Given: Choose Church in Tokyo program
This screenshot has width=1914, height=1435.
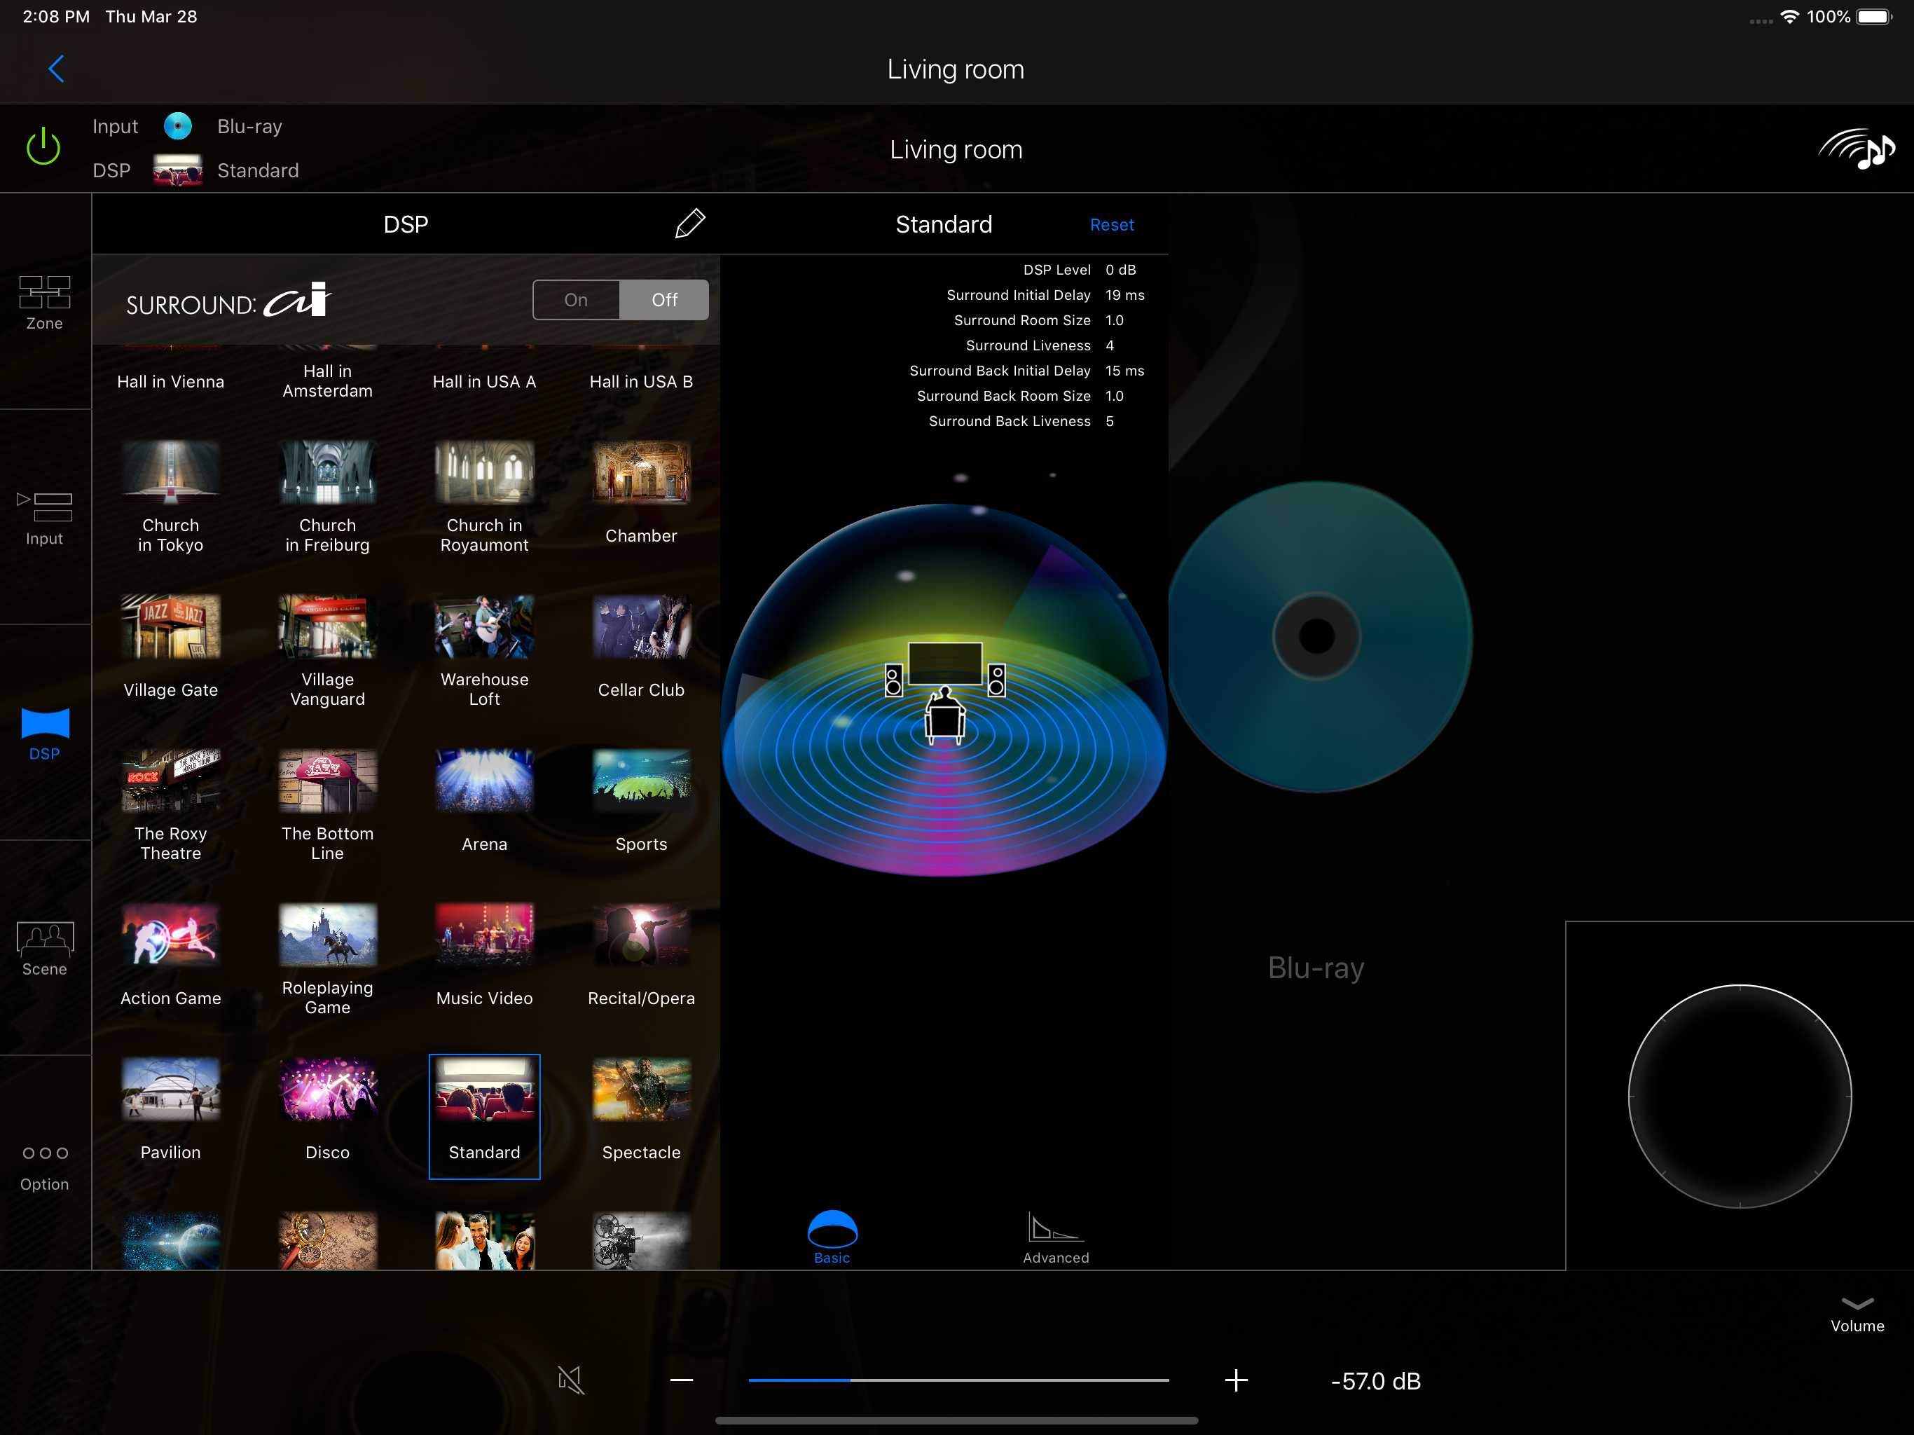Looking at the screenshot, I should tap(170, 497).
